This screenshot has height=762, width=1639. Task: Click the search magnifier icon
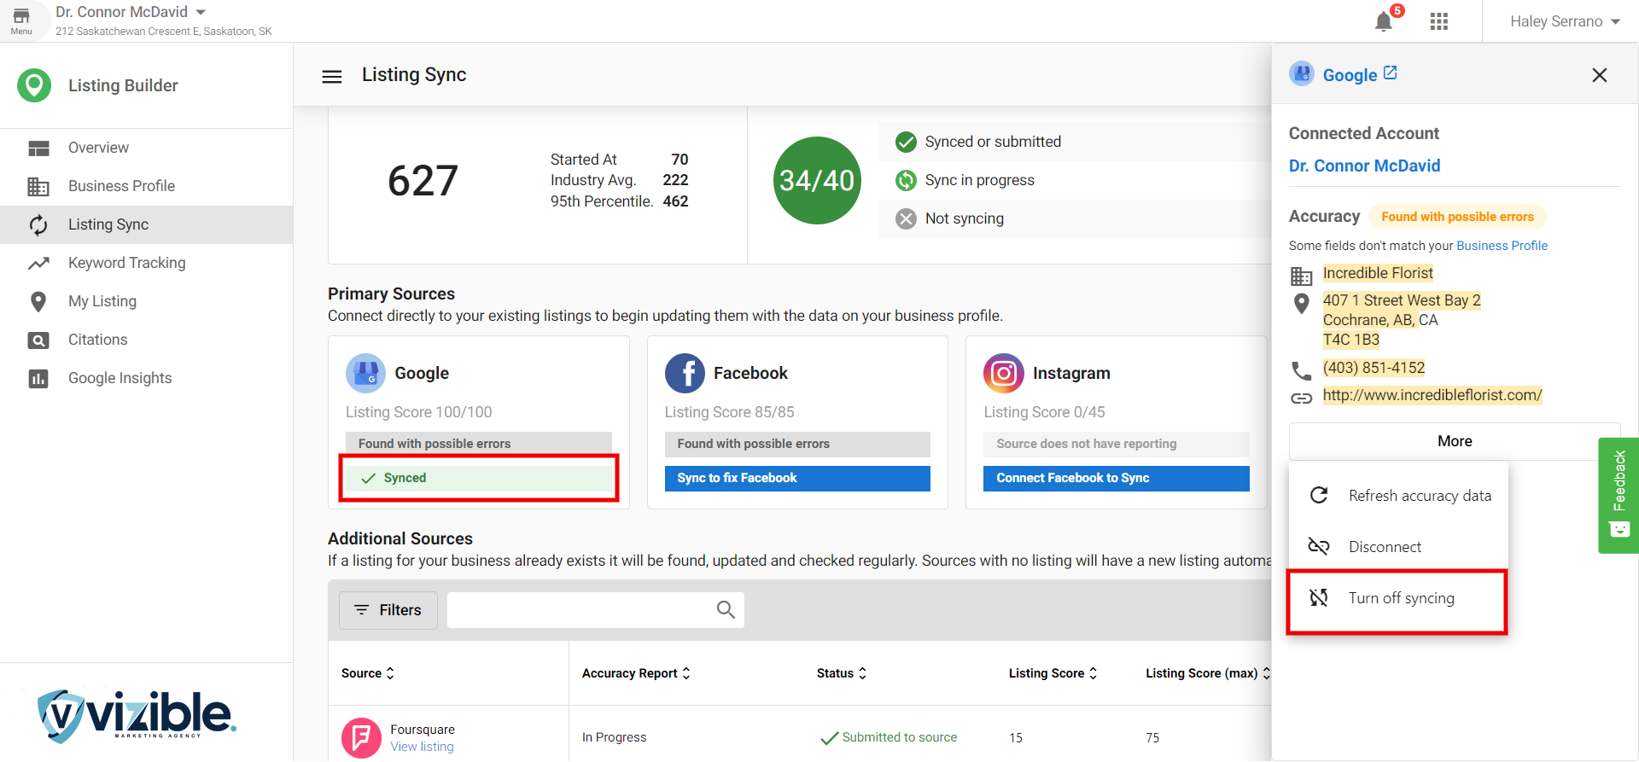(x=726, y=609)
